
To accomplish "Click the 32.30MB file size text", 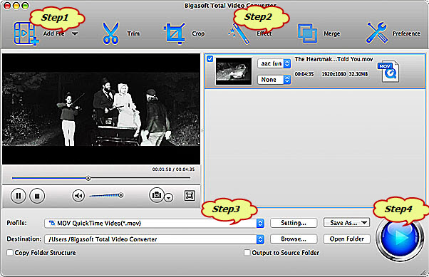I will click(x=358, y=74).
